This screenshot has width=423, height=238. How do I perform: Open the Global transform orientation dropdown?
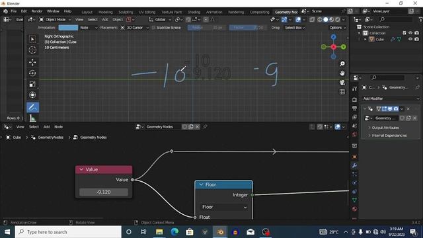(x=160, y=19)
